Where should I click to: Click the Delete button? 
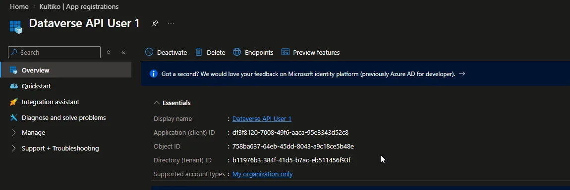coord(211,52)
